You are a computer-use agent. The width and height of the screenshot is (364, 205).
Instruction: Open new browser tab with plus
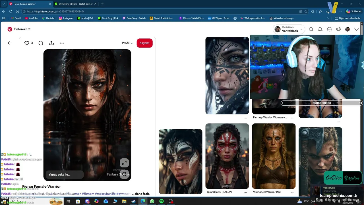tap(102, 4)
